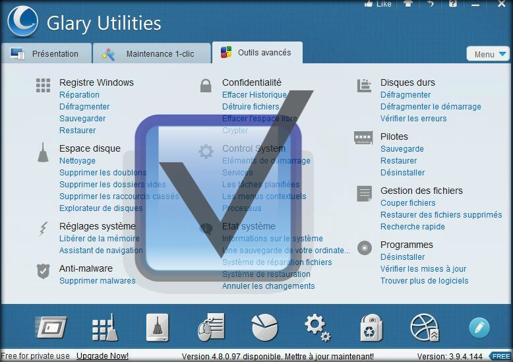Click the Programmes heading

pyautogui.click(x=407, y=245)
